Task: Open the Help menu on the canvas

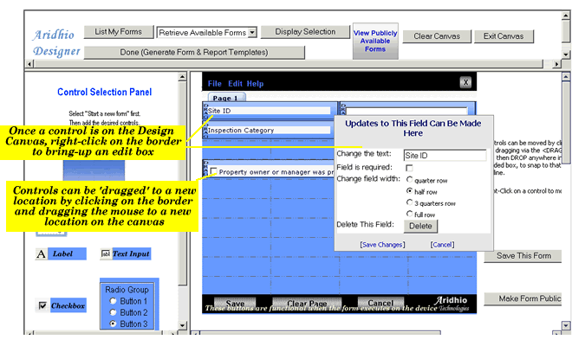Action: point(255,84)
